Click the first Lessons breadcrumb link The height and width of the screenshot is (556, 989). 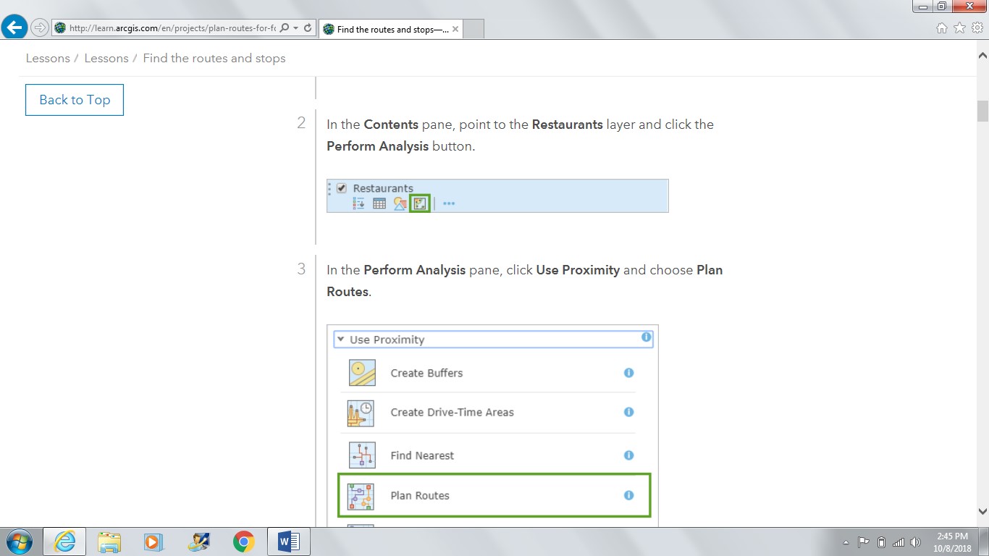click(48, 58)
